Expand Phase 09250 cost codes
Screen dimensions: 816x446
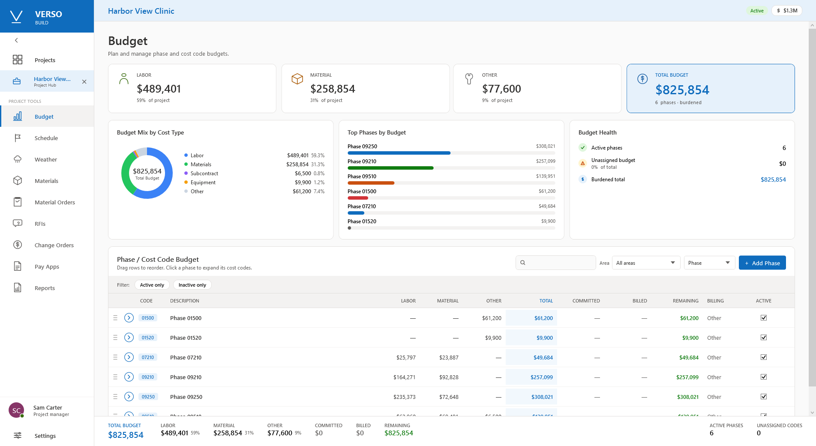pos(129,397)
